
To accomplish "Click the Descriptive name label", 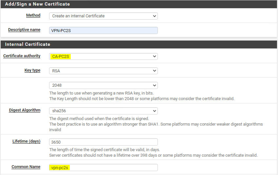I will (x=24, y=30).
